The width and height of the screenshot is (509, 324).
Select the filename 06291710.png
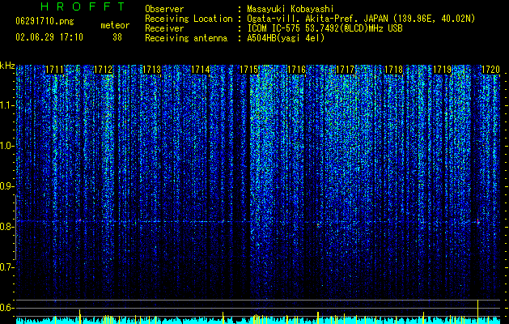(x=45, y=22)
